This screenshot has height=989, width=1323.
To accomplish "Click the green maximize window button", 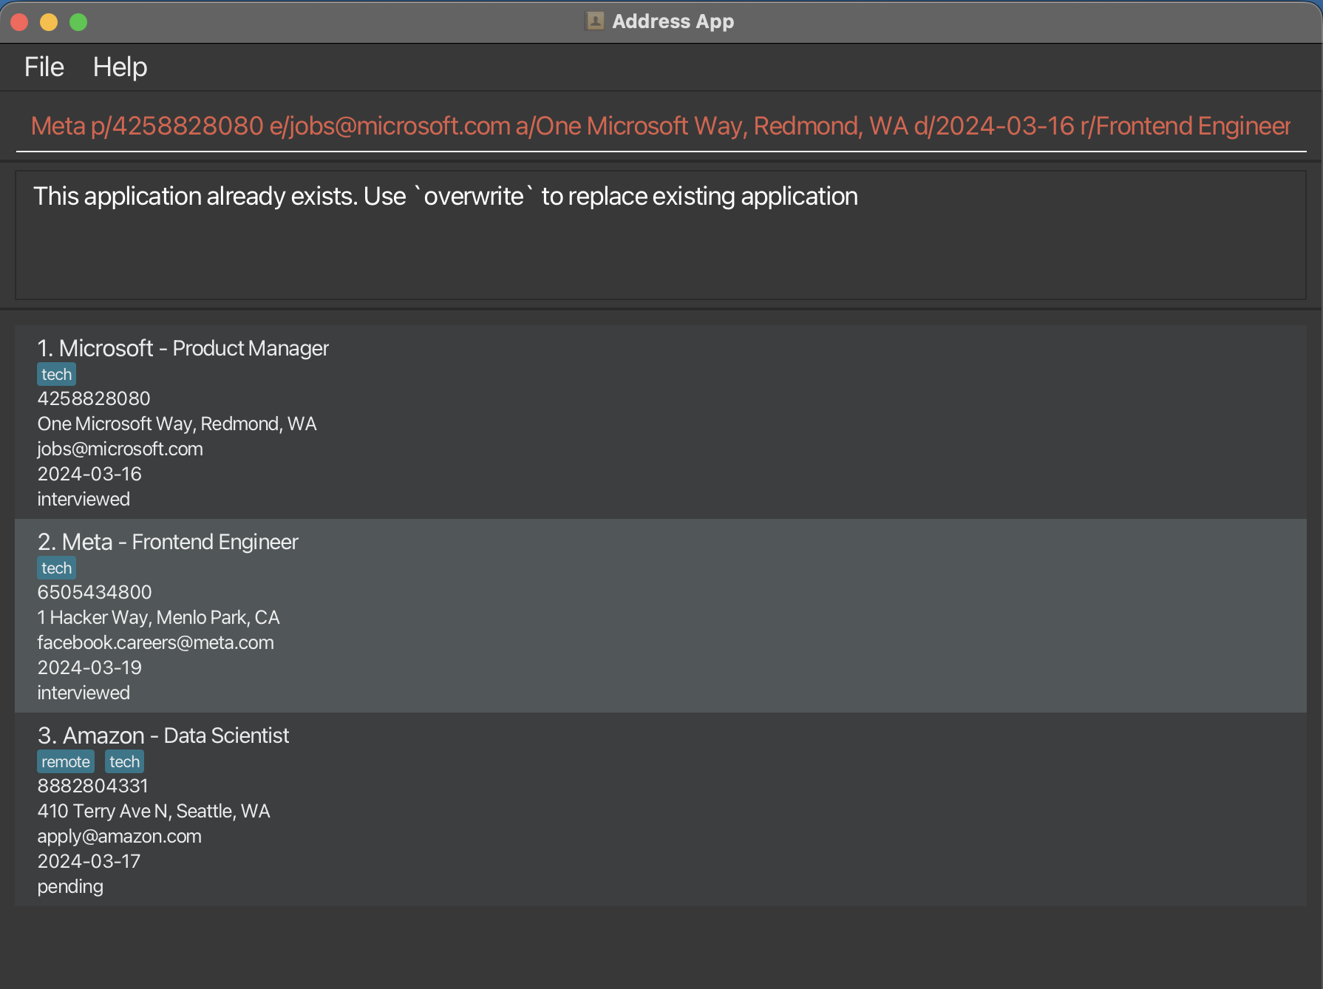I will (x=78, y=22).
